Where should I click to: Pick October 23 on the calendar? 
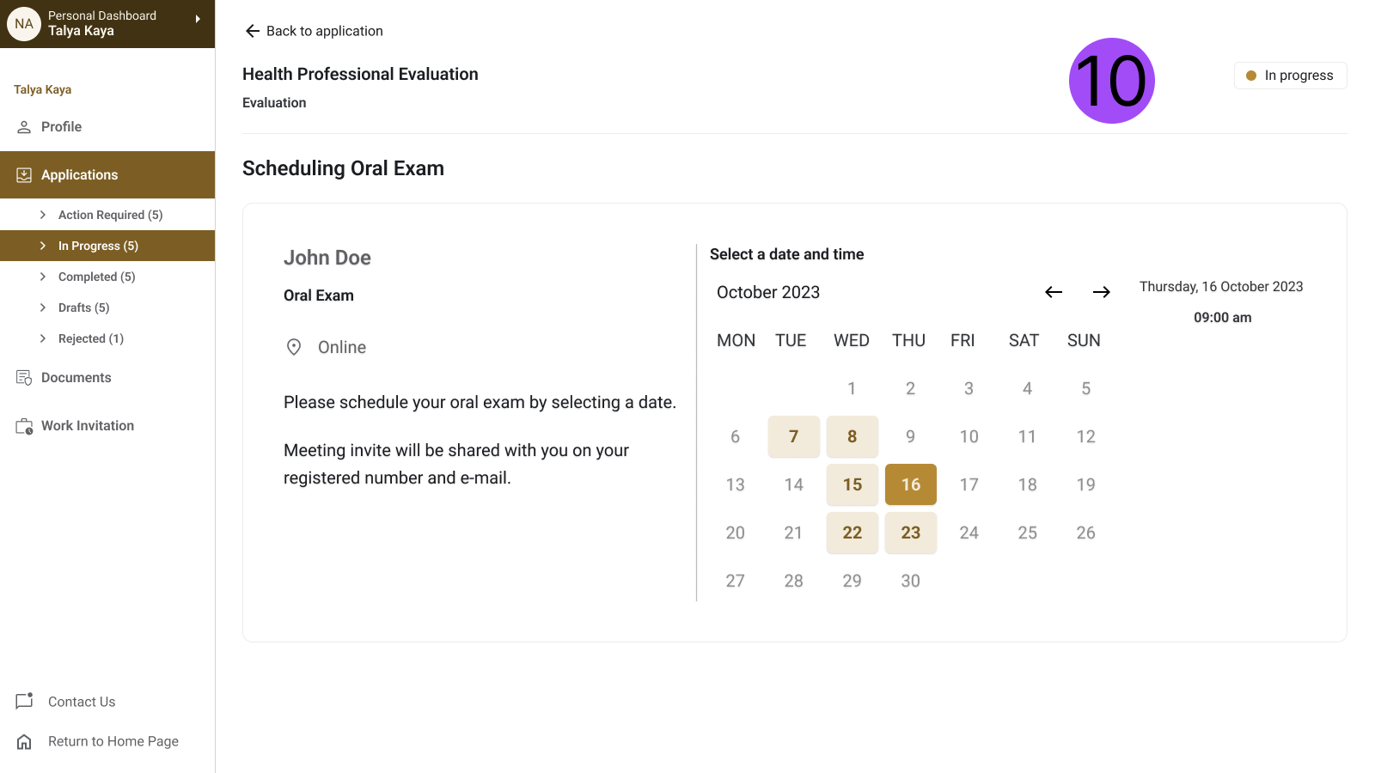pyautogui.click(x=910, y=533)
